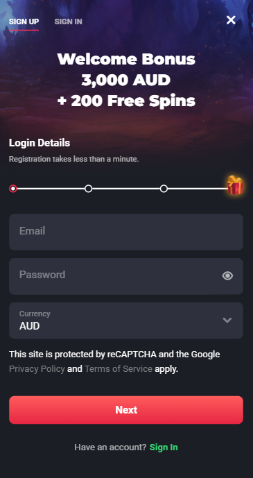The image size is (253, 478).
Task: Click the gift box bonus icon
Action: (x=235, y=185)
